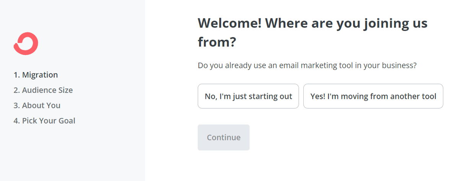Select "No, I'm just starting out" option
Viewport: 459px width, 181px height.
coord(248,96)
